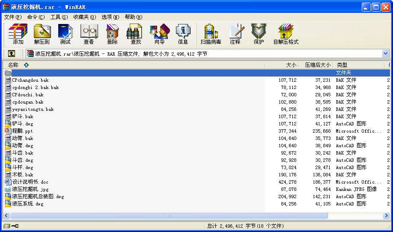Click 自解压格式 (SFX) toolbar icon
393x232 pixels.
286,34
